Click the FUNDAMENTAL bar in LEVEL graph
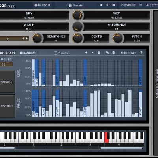 point(33,73)
